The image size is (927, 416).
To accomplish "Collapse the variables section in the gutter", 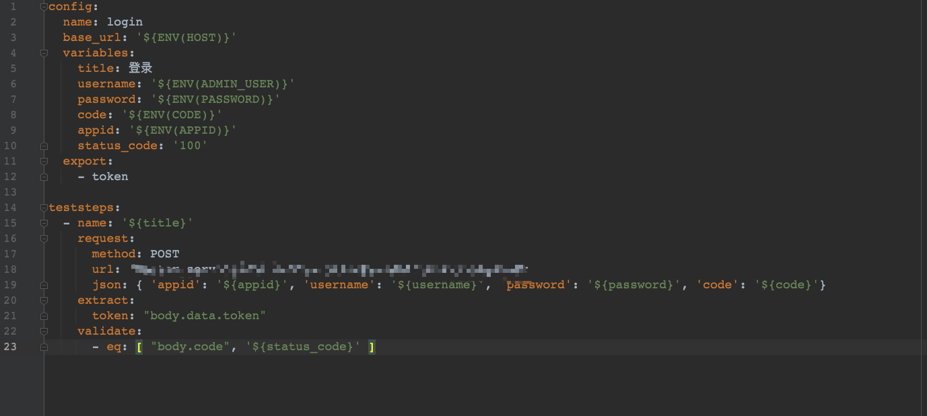I will pyautogui.click(x=44, y=52).
